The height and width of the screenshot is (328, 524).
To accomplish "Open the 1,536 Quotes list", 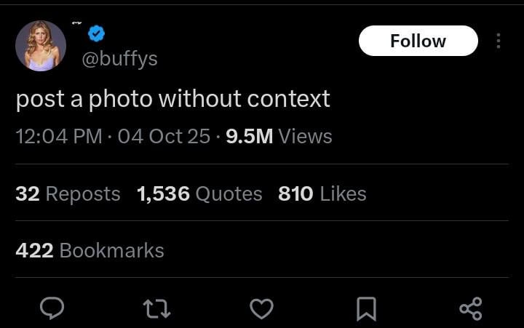I will 199,193.
